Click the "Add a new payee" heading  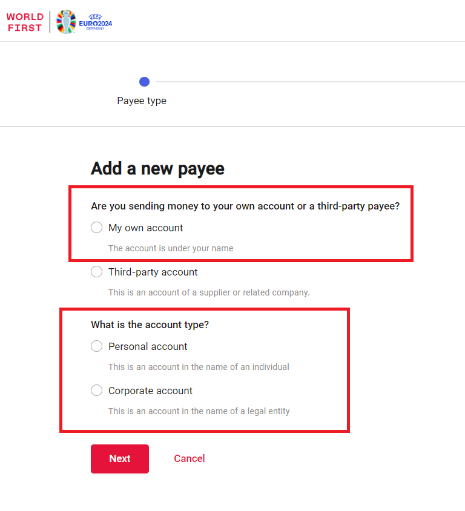pyautogui.click(x=157, y=168)
